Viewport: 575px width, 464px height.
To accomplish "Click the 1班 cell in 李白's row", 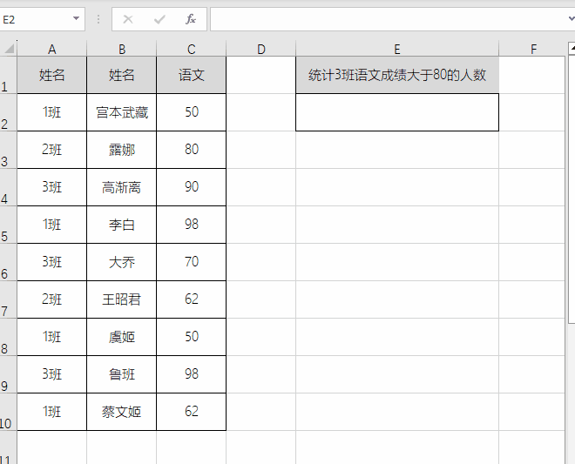I will (x=51, y=225).
